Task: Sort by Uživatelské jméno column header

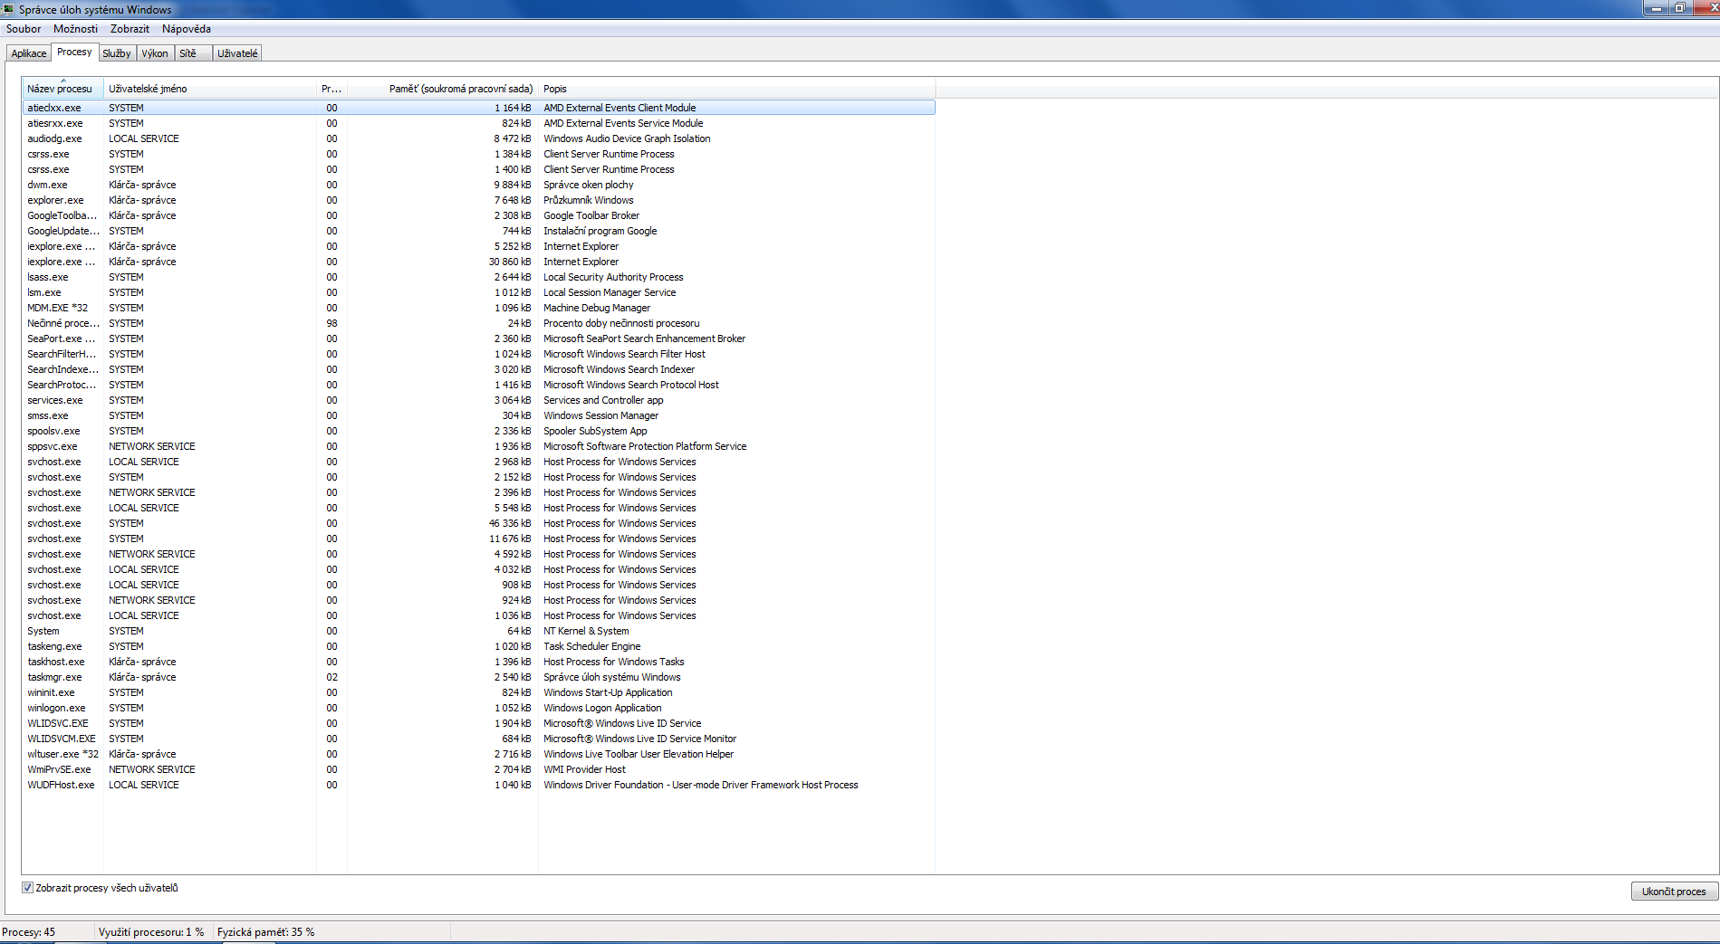Action: point(209,89)
